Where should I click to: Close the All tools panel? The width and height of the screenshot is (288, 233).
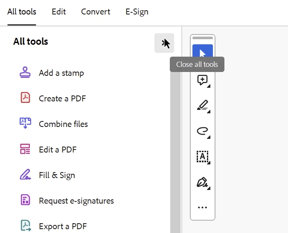164,43
